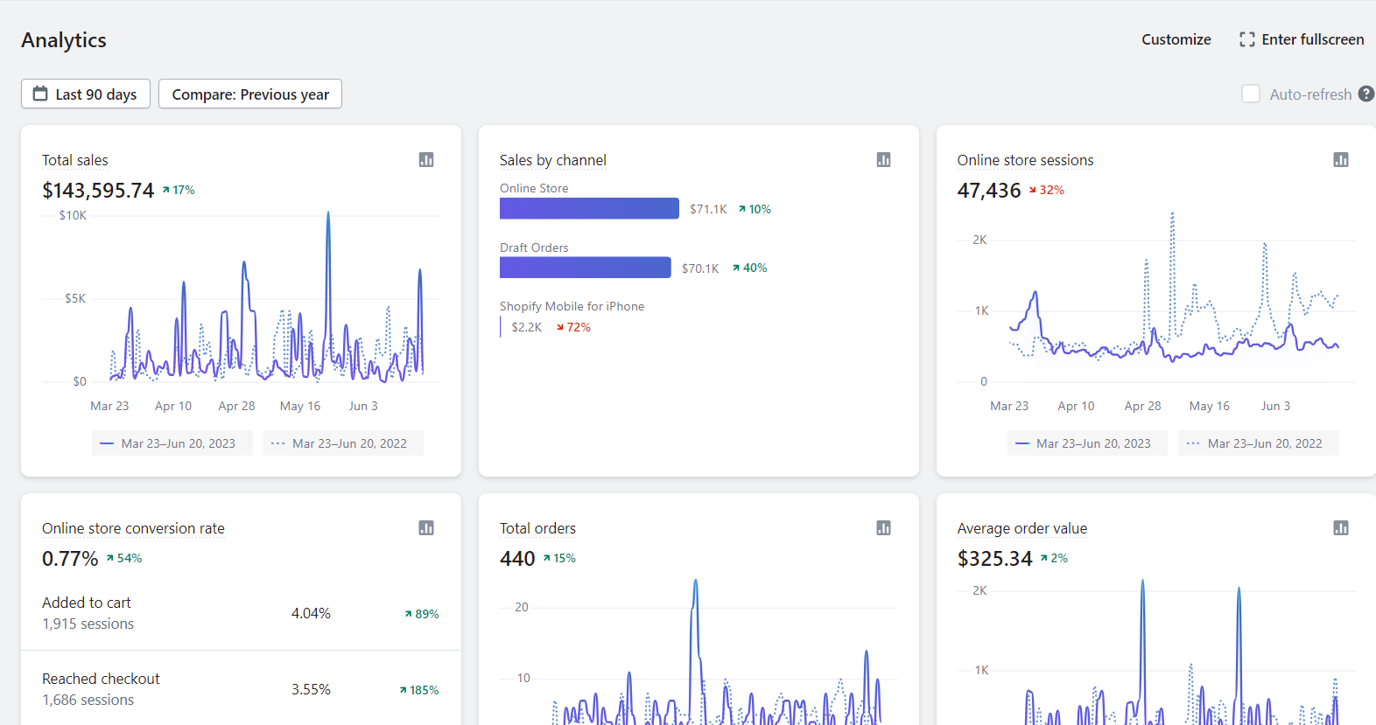Toggle the 2022 legend in Online store sessions
Viewport: 1376px width, 725px height.
click(1258, 443)
